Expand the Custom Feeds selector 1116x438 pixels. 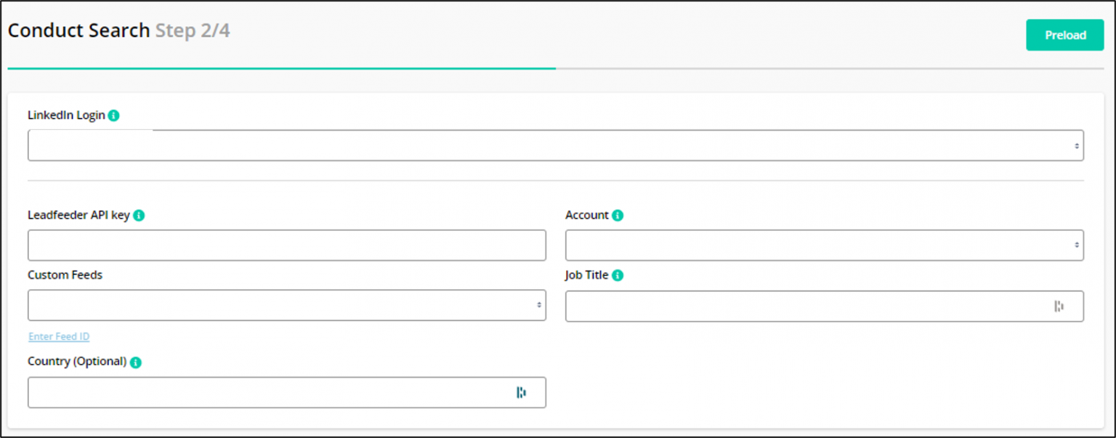click(287, 305)
